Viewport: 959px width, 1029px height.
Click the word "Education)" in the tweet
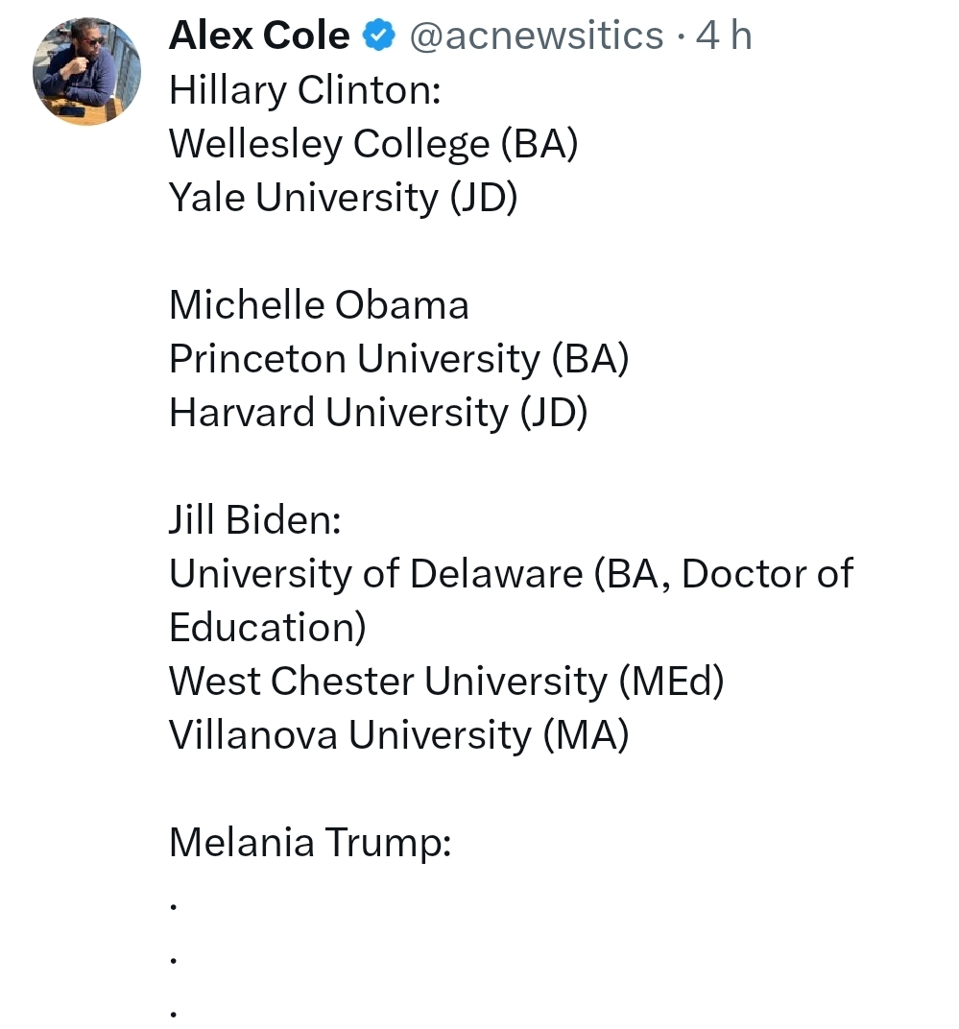tap(268, 628)
